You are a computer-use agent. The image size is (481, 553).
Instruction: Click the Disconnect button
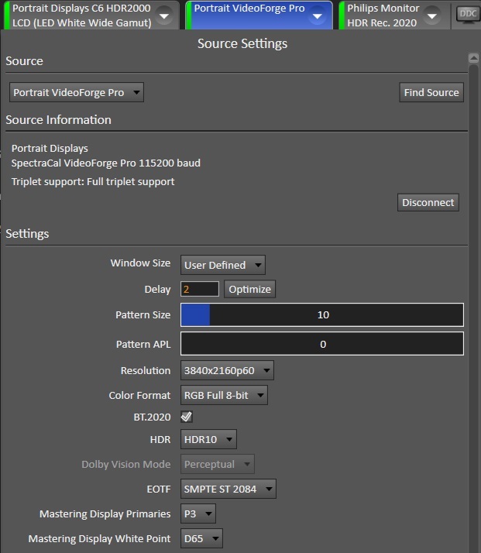(x=428, y=202)
